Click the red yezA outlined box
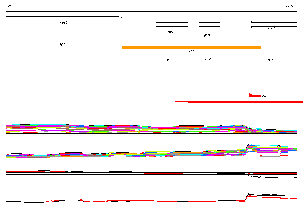 [208, 63]
